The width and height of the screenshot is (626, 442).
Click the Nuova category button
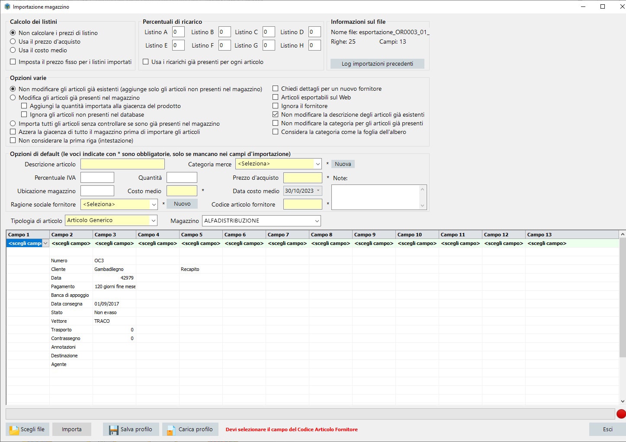[343, 164]
